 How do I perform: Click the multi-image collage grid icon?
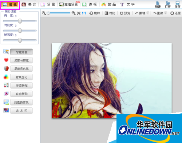(6, 85)
